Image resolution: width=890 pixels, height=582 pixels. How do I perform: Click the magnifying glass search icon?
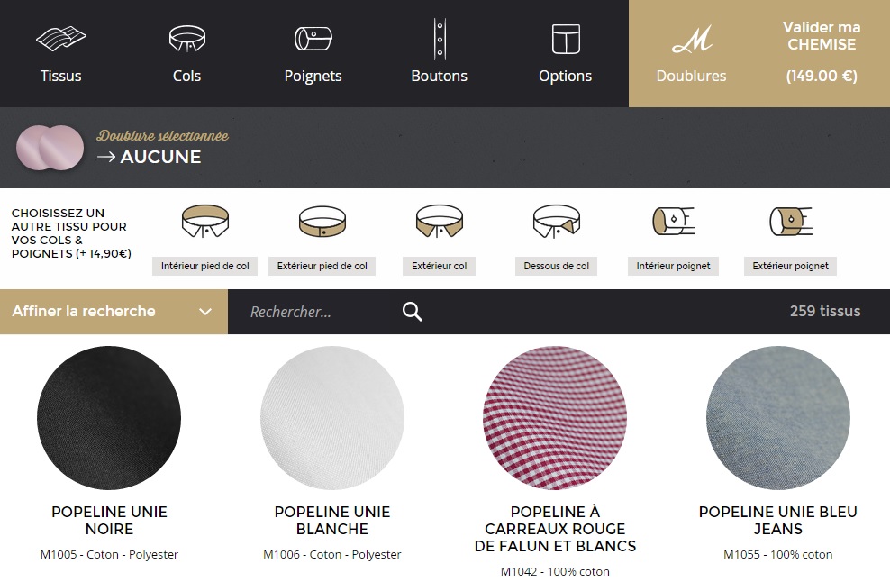point(412,312)
